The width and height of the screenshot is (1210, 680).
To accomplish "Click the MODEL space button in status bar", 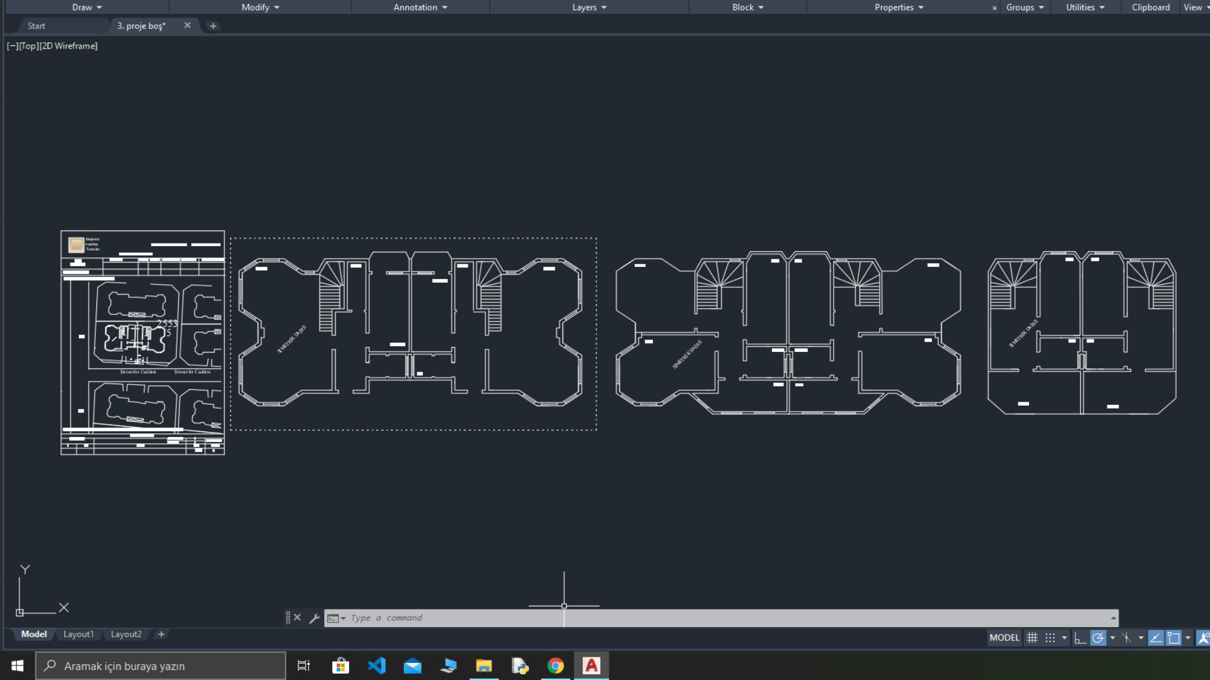I will [x=1004, y=638].
